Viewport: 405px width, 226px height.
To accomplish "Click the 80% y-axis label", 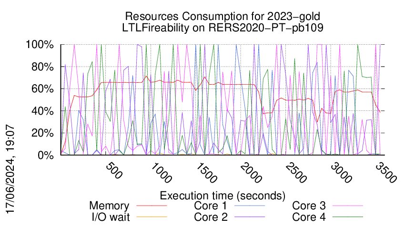I will tap(42, 67).
